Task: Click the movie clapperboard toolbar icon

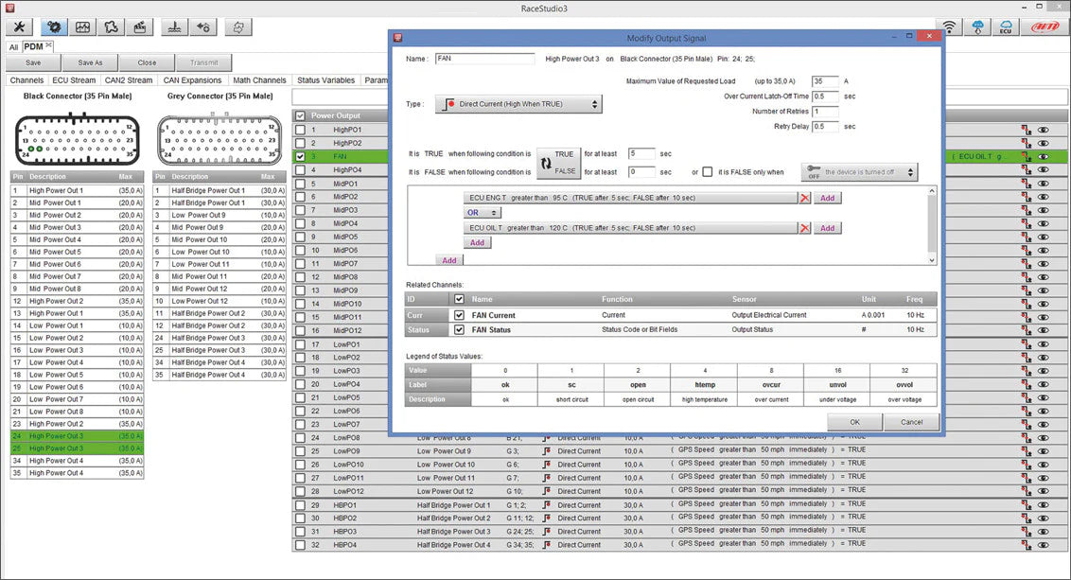Action: coord(140,26)
